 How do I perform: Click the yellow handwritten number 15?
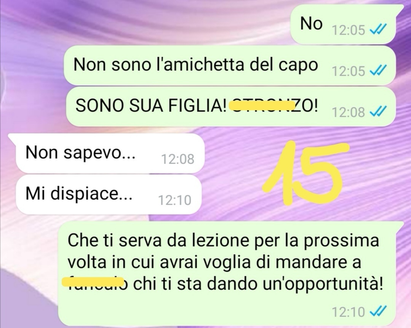[x=305, y=173]
